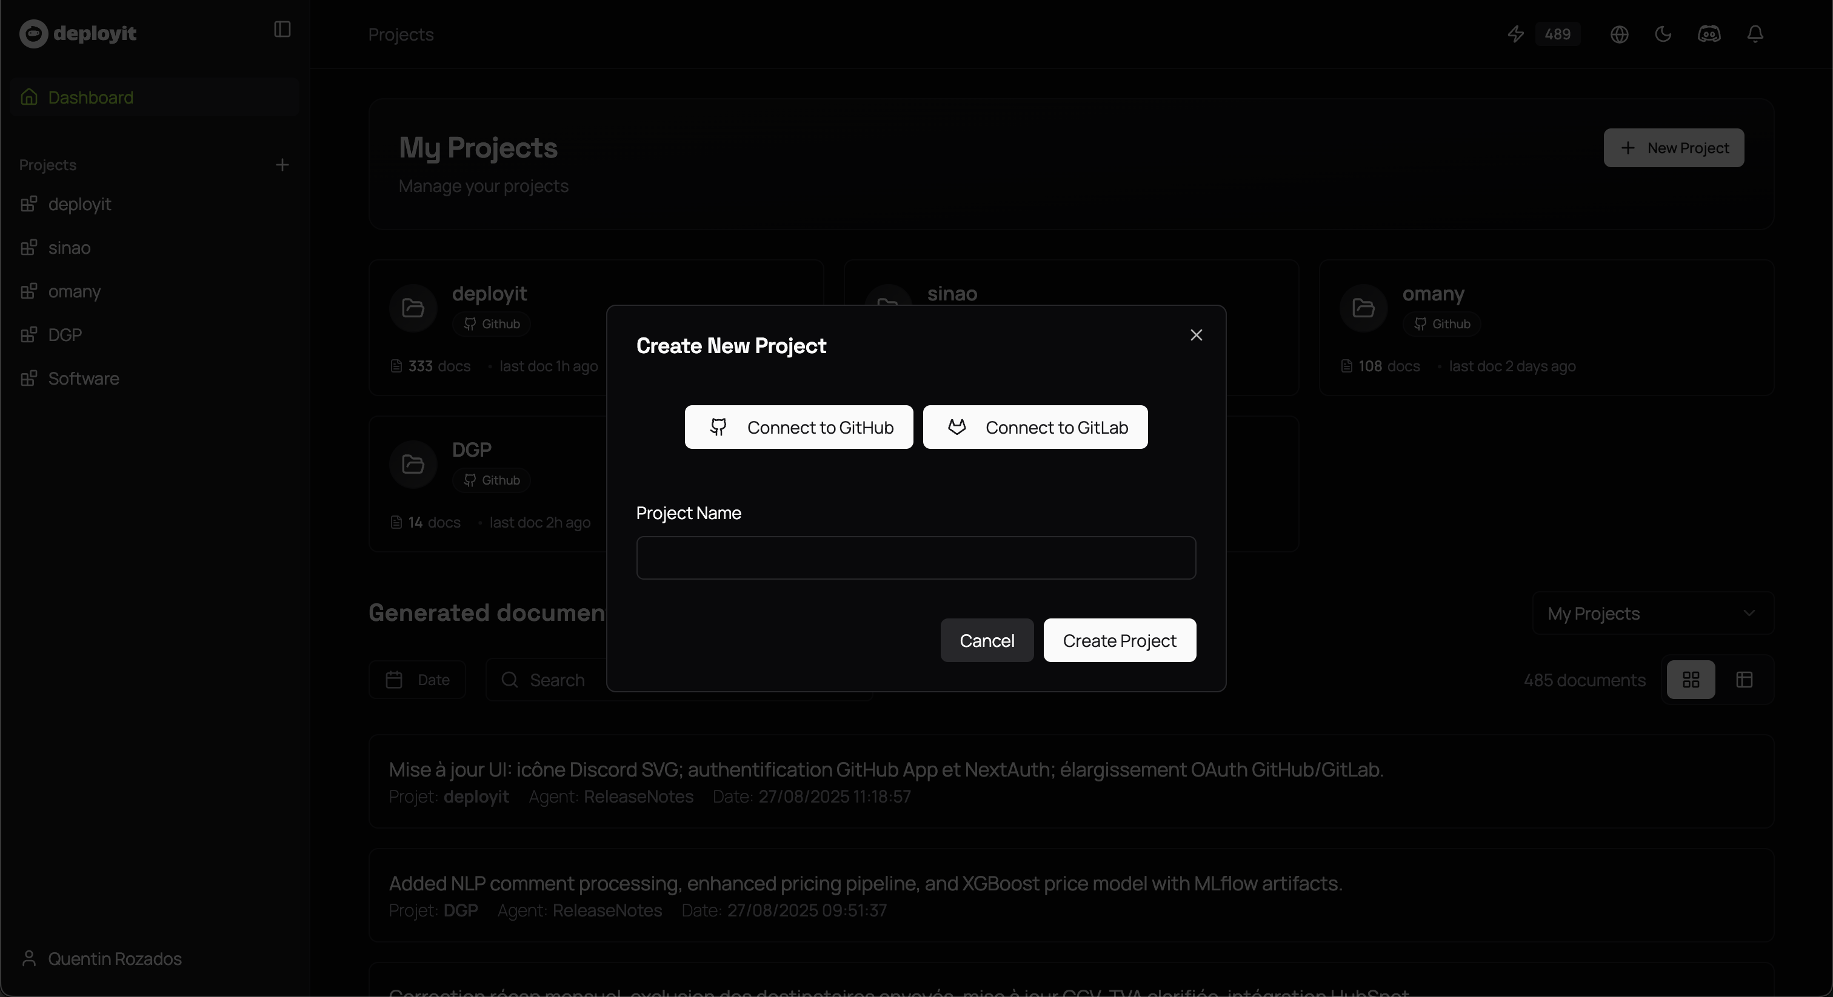Open Quentin Rozados user menu
The image size is (1833, 997).
click(101, 959)
